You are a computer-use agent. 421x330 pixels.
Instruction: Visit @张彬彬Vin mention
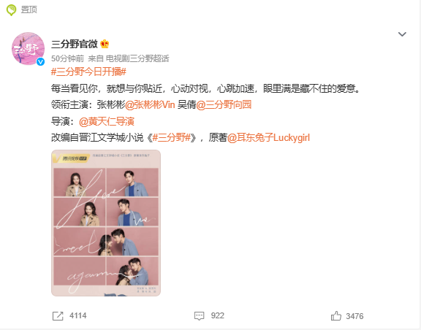point(150,104)
